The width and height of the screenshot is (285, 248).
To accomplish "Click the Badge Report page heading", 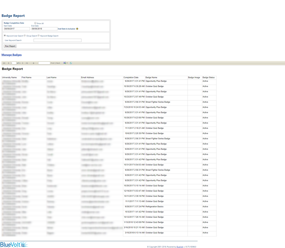I will pyautogui.click(x=13, y=16).
